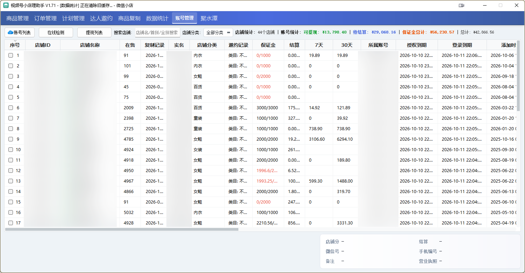Select the 在售 value 2009 cell
525x273 pixels.
coord(129,108)
